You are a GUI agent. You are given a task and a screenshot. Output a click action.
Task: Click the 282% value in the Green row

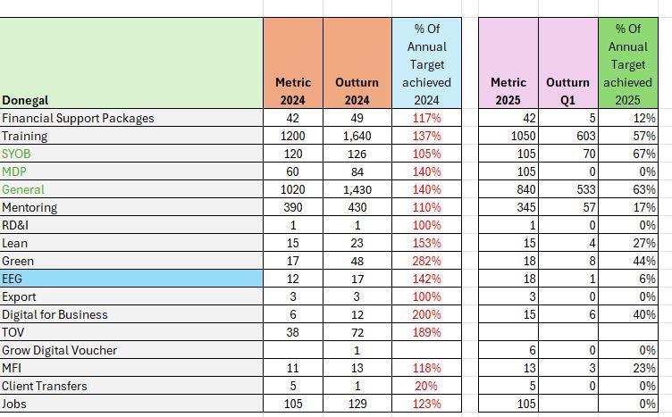click(x=426, y=261)
